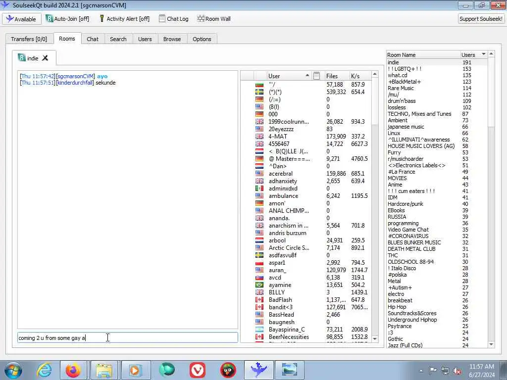The height and width of the screenshot is (380, 507).
Task: Launch Firefox from taskbar
Action: tap(73, 370)
